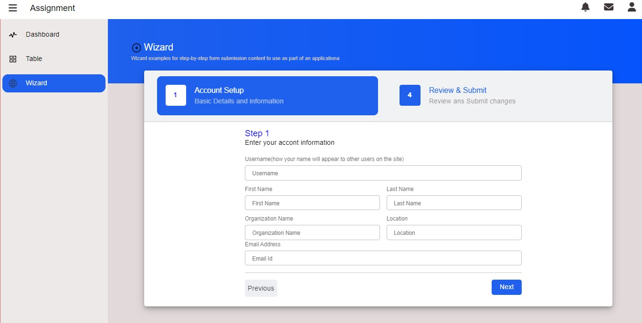
Task: Open the hamburger menu icon
Action: (x=13, y=8)
